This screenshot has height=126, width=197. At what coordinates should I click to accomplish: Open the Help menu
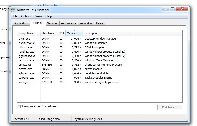point(48,16)
